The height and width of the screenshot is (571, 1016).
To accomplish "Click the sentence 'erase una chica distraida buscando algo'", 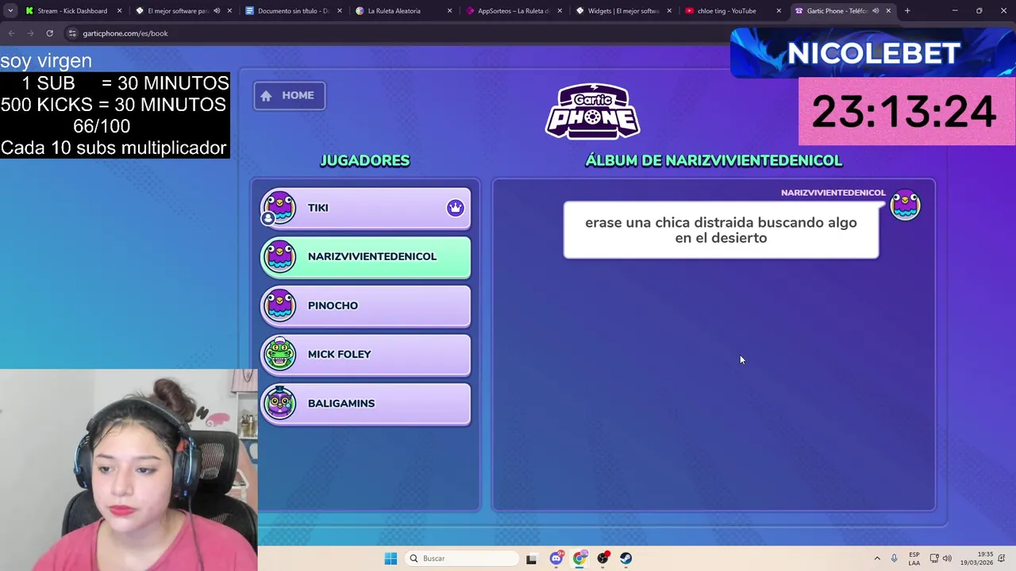I will (x=721, y=222).
